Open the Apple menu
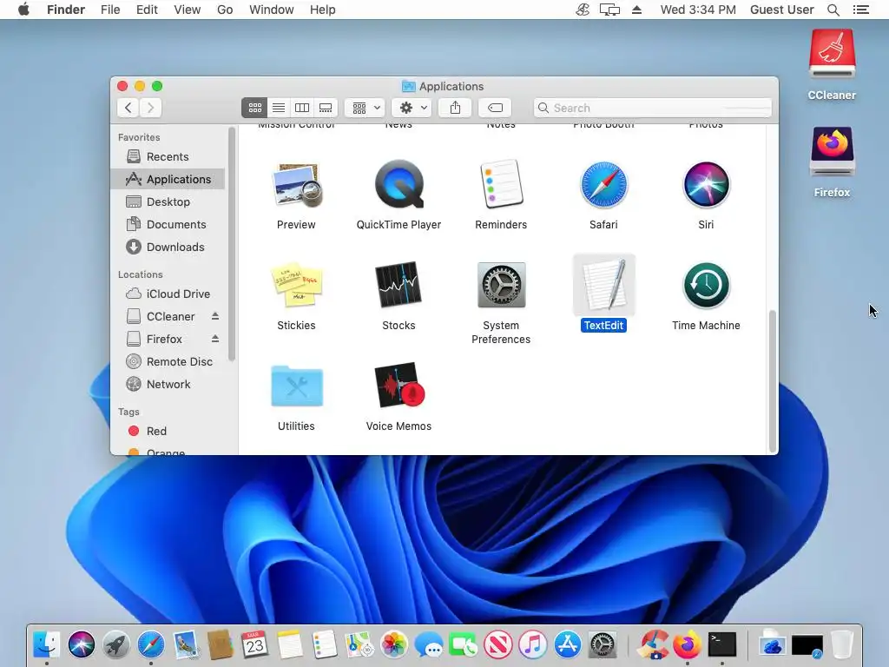The width and height of the screenshot is (889, 667). [x=23, y=10]
